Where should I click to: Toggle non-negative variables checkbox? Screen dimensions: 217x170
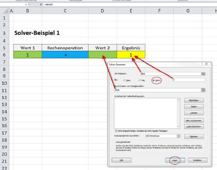click(x=116, y=131)
